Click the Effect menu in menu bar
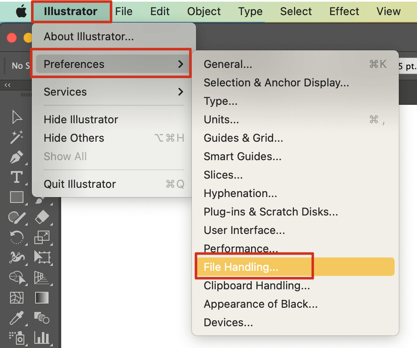The width and height of the screenshot is (417, 348). coord(344,11)
